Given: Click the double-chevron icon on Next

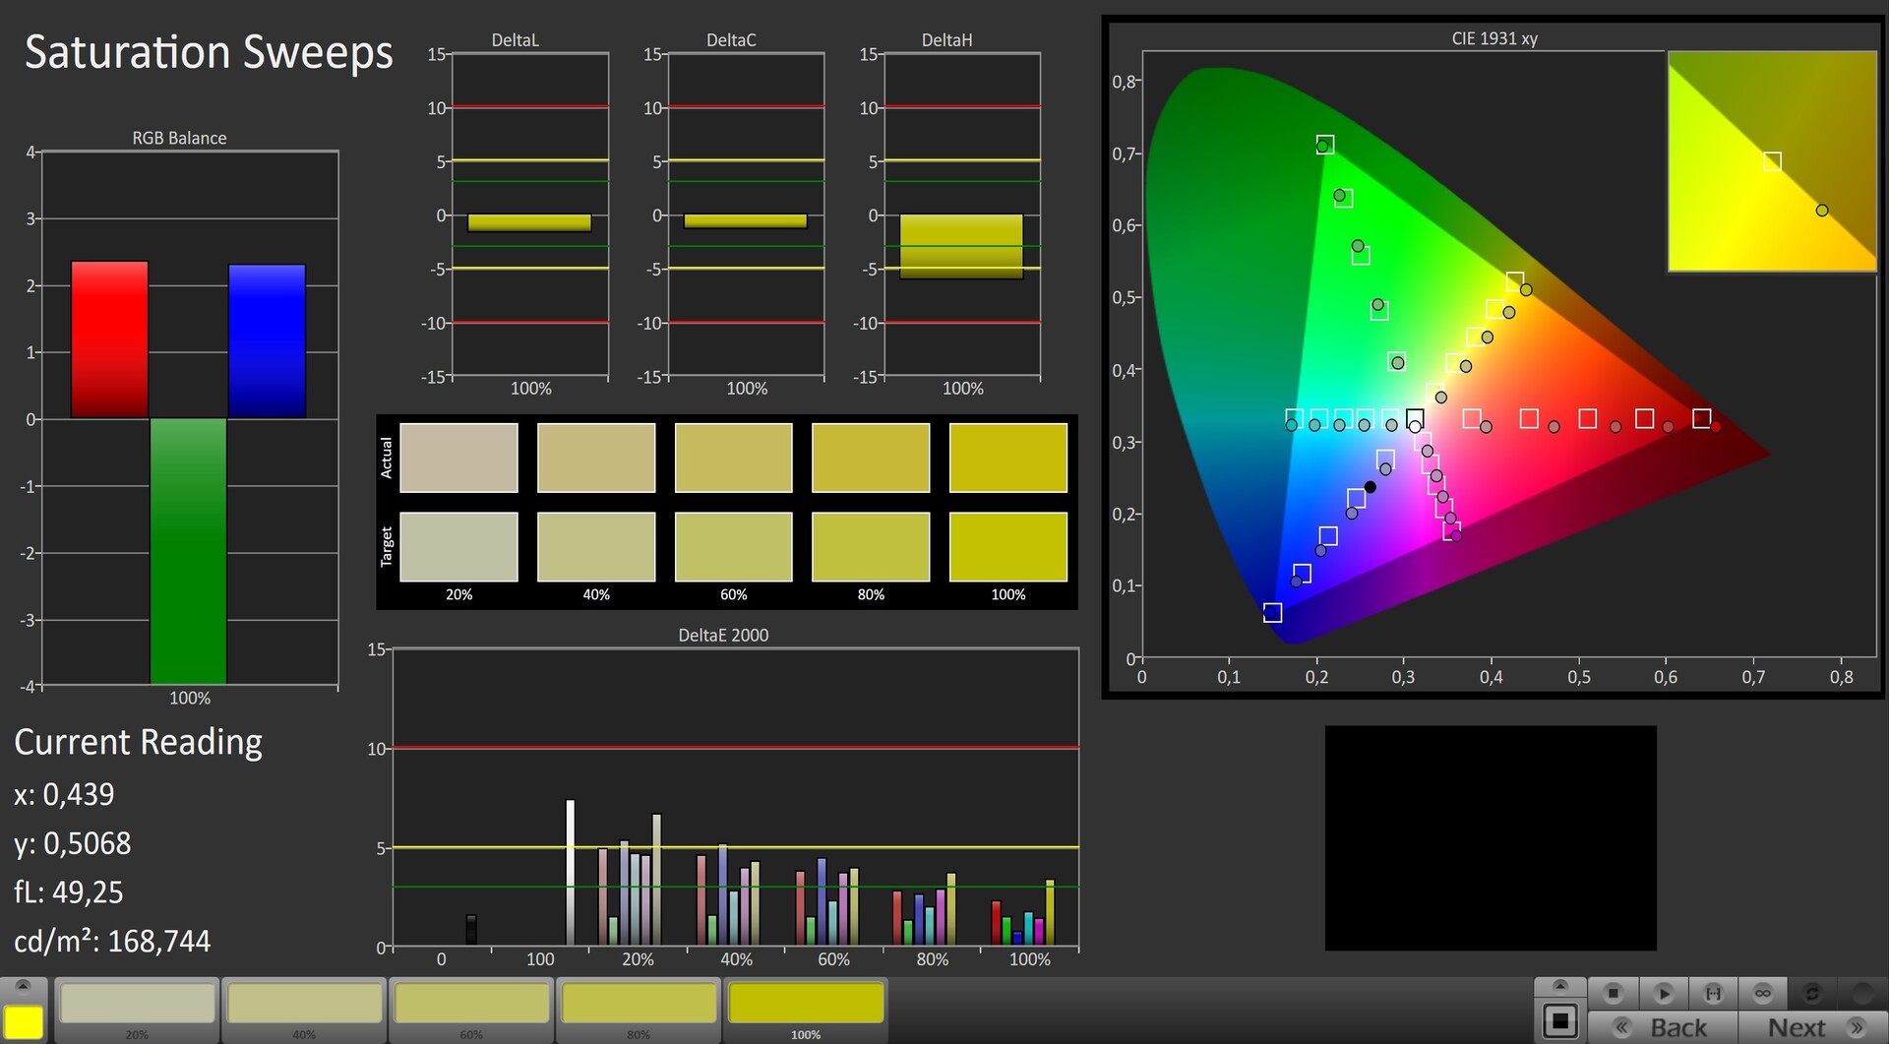Looking at the screenshot, I should (1857, 1028).
